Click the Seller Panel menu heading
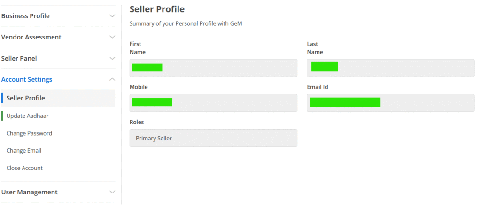 coord(19,58)
